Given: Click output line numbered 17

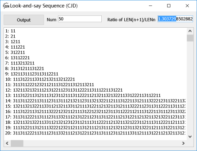Looking at the screenshot, I should 95,117.
